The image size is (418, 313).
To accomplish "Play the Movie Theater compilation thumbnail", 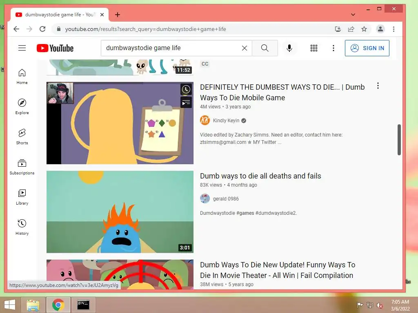I will click(120, 274).
